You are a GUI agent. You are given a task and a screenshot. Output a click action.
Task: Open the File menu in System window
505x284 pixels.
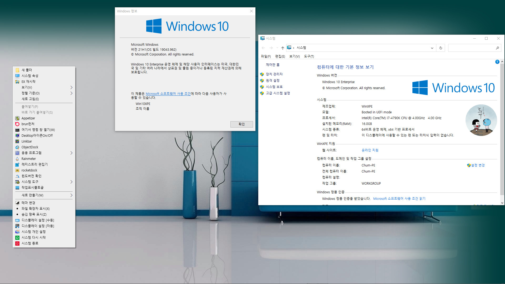266,56
